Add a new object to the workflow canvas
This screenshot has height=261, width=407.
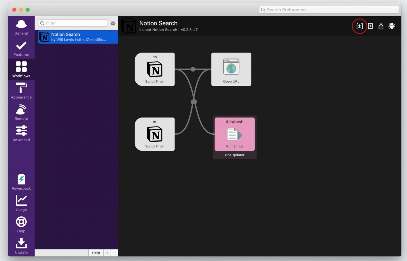click(x=370, y=26)
